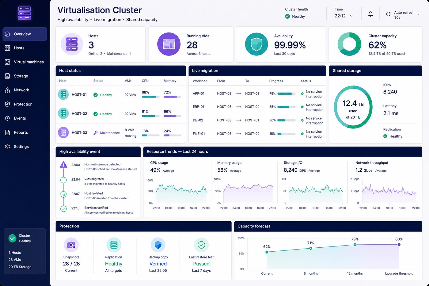Click the DB-02 30% migration progress bar
This screenshot has height=286, width=429.
287,120
